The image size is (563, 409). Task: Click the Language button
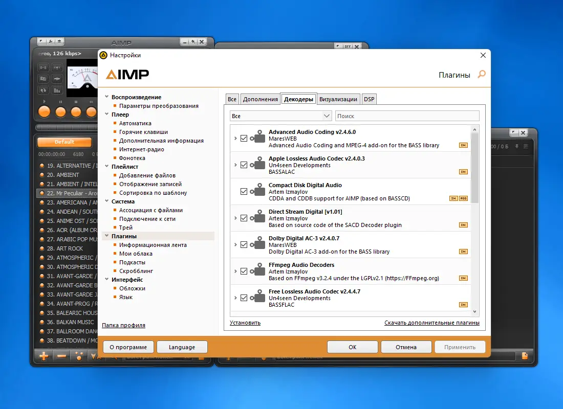182,347
